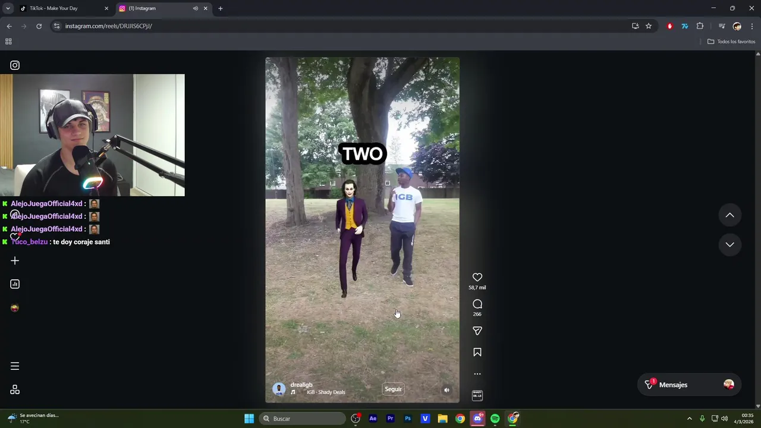Open the Windows Start menu
This screenshot has width=761, height=428.
click(249, 418)
